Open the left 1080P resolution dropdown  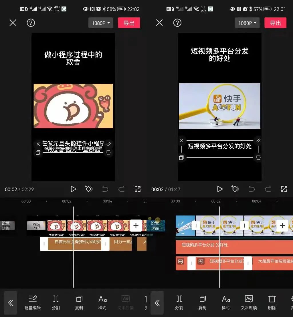(100, 23)
